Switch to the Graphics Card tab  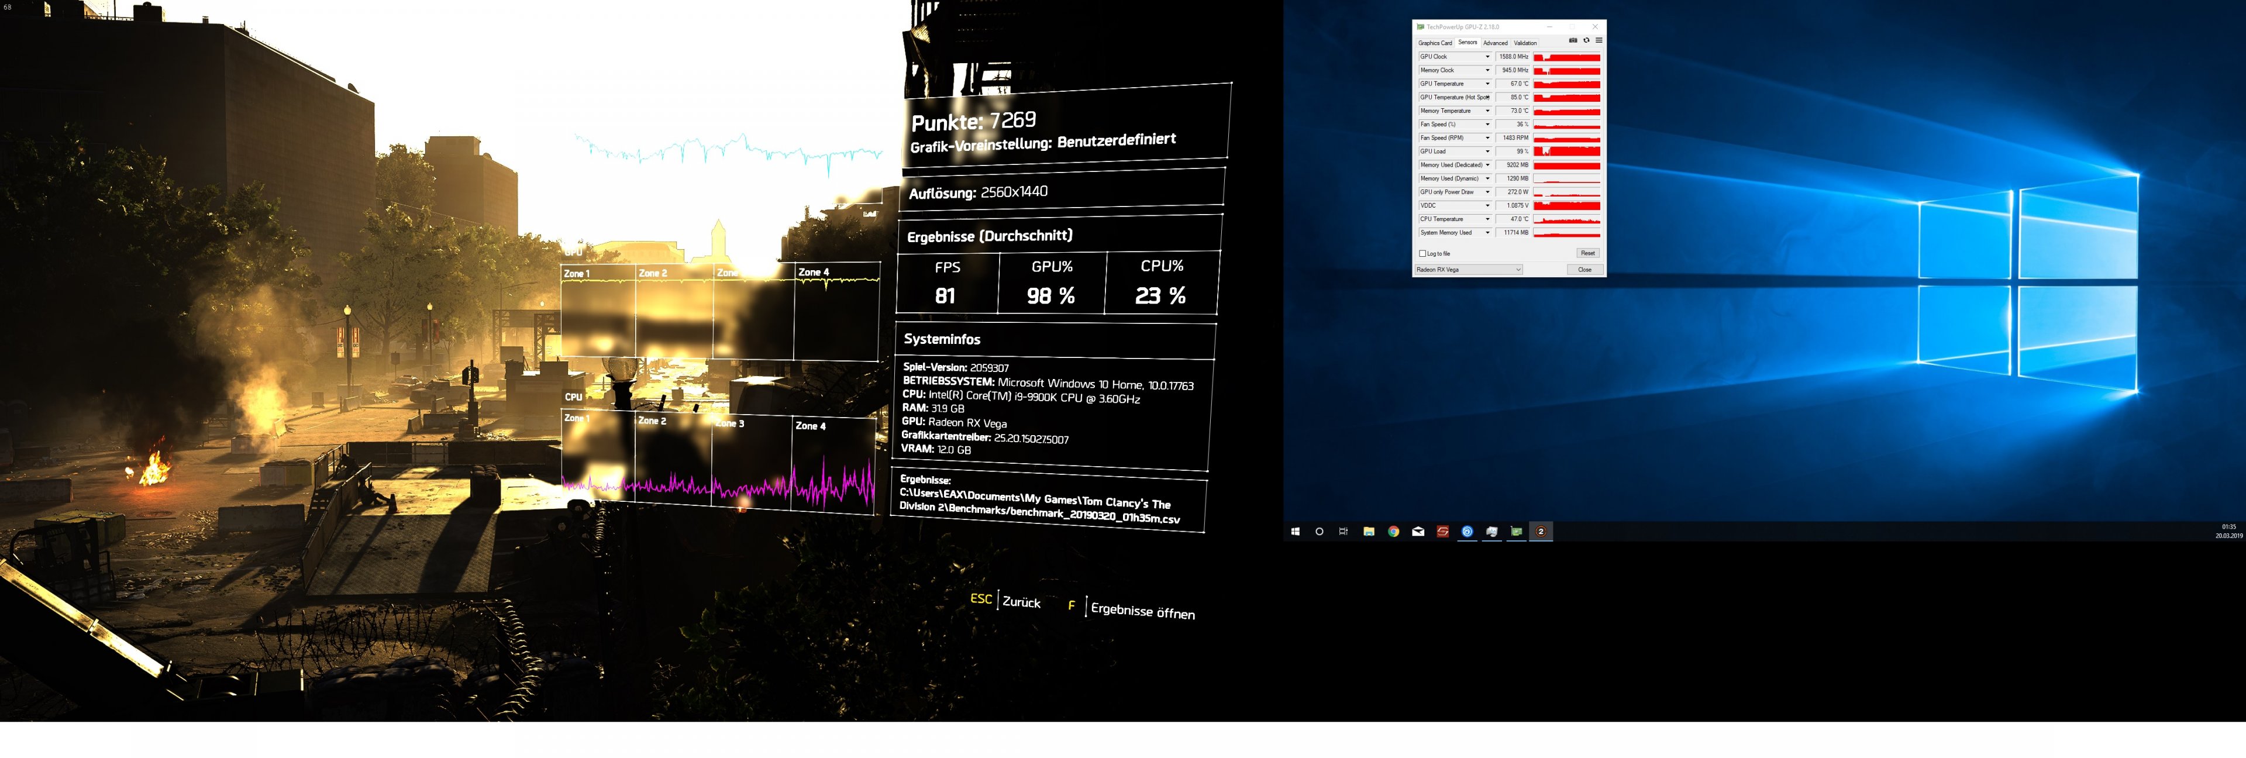tap(1434, 43)
